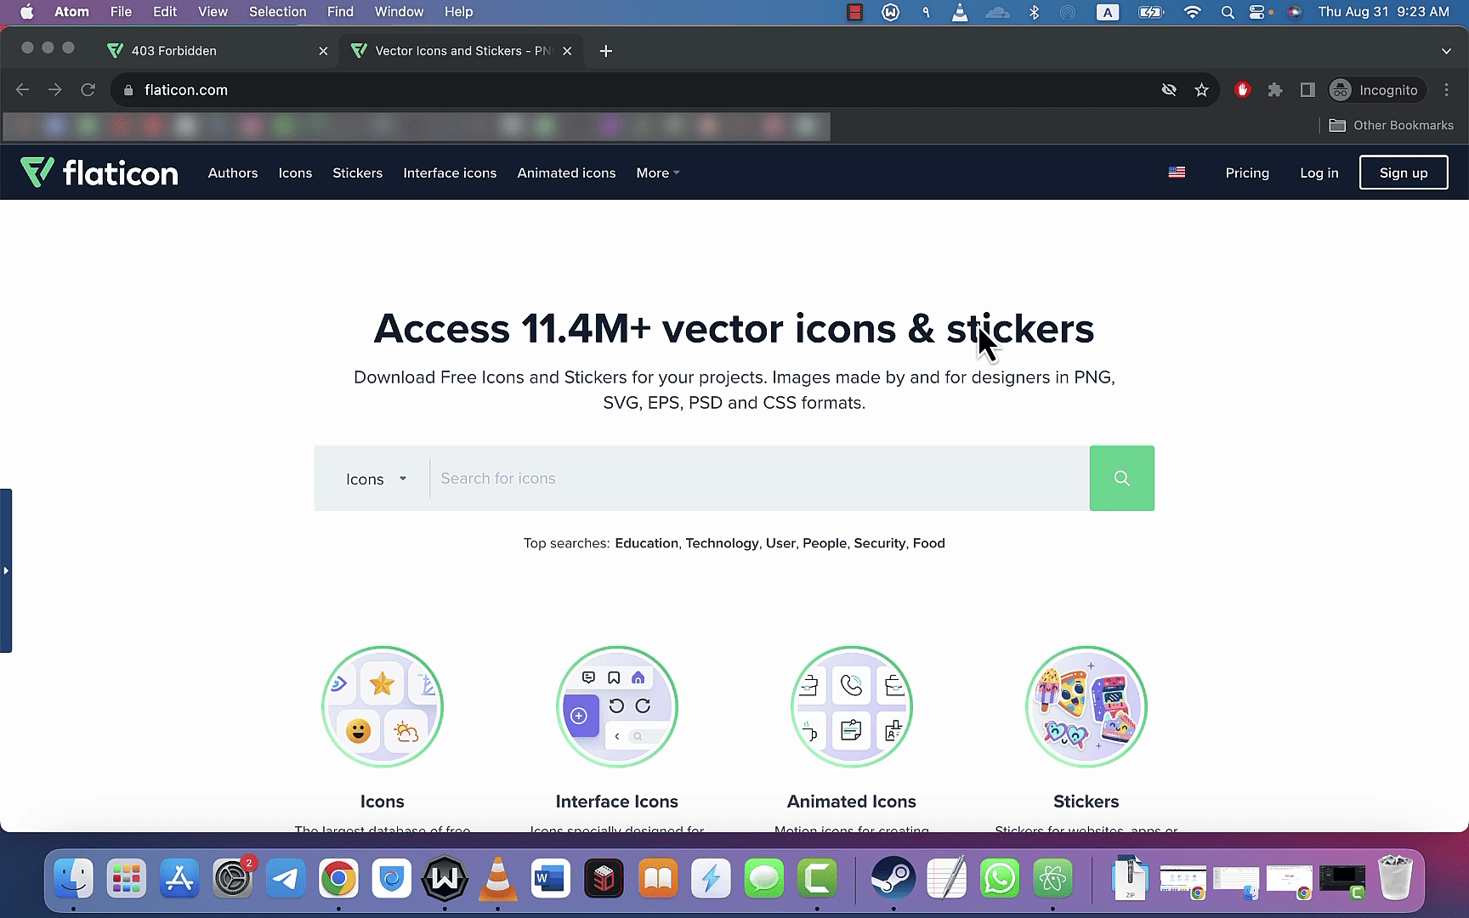
Task: Bookmark this page with the star icon
Action: 1201,90
